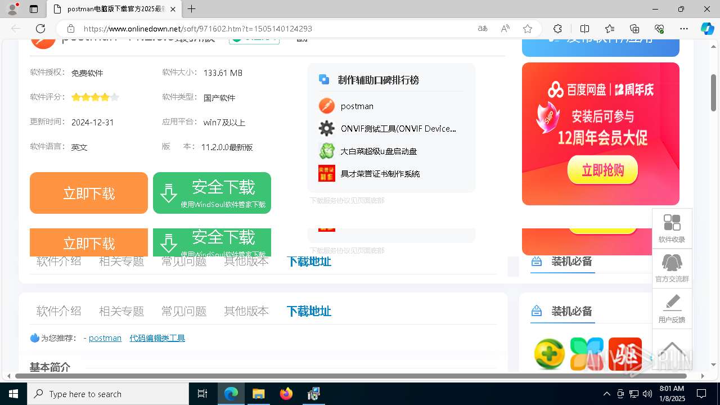Viewport: 720px width, 405px height.
Task: Open the 官方交流群 side widget
Action: pos(672,268)
